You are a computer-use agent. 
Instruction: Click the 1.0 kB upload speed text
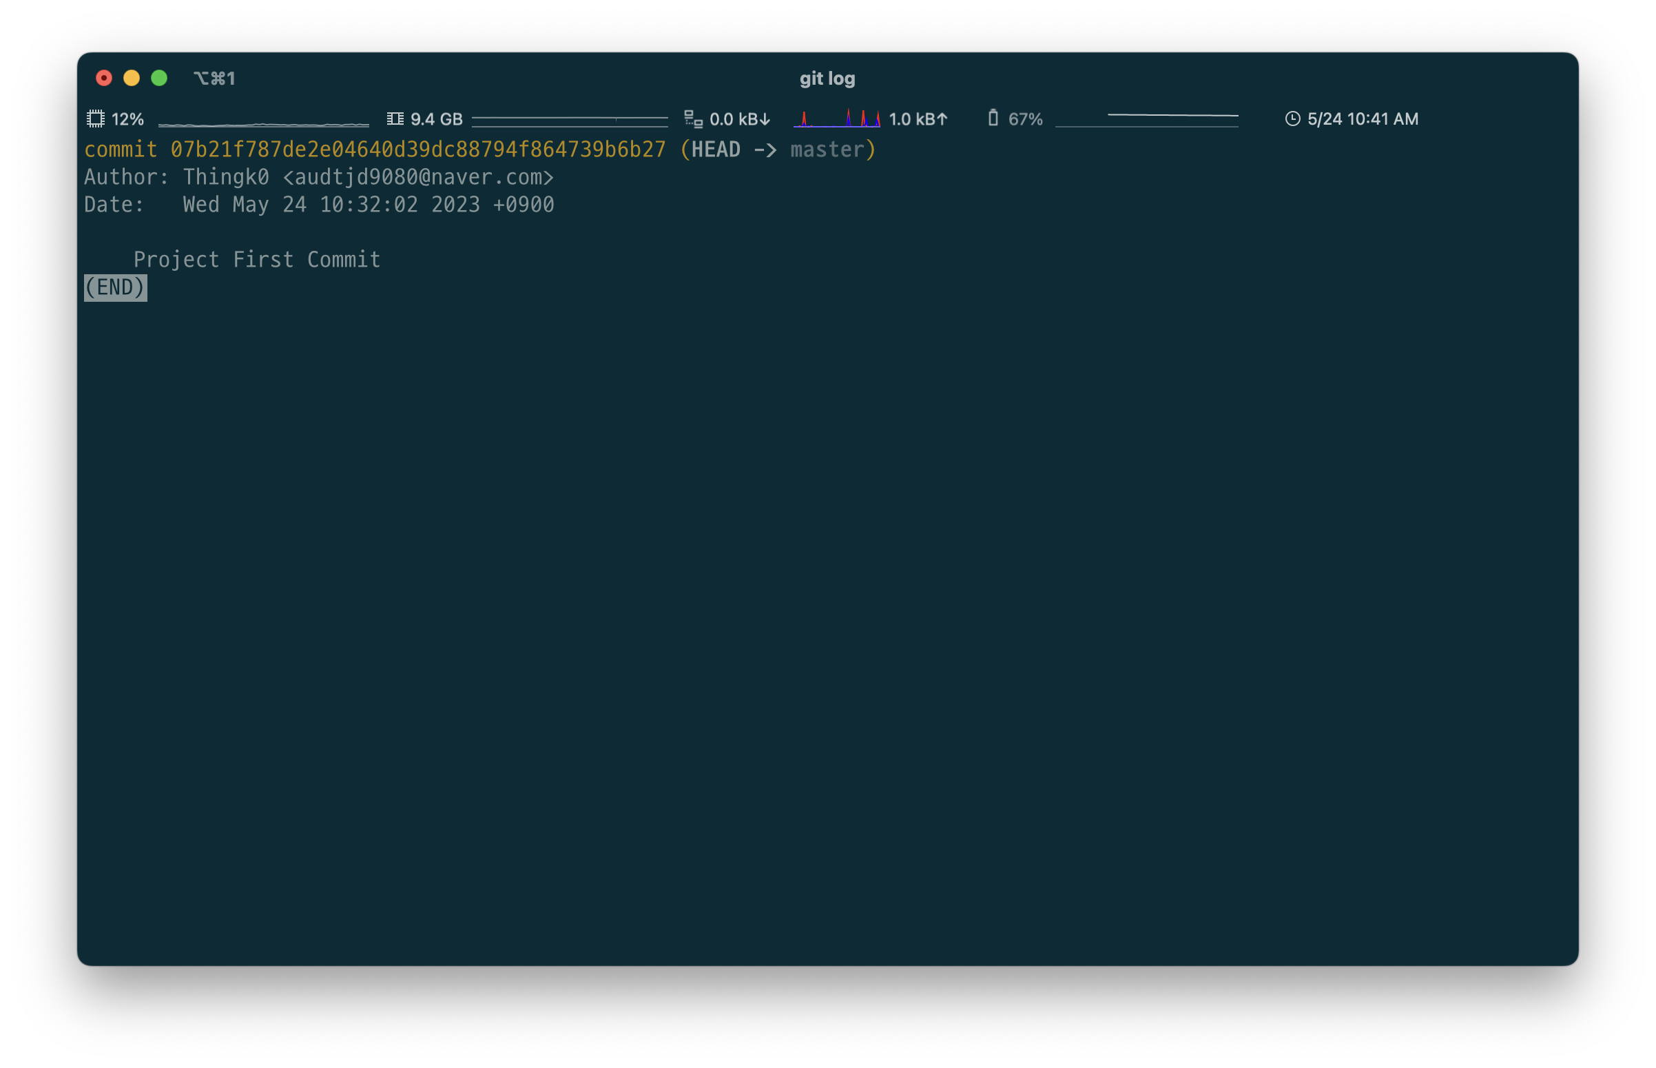[918, 119]
